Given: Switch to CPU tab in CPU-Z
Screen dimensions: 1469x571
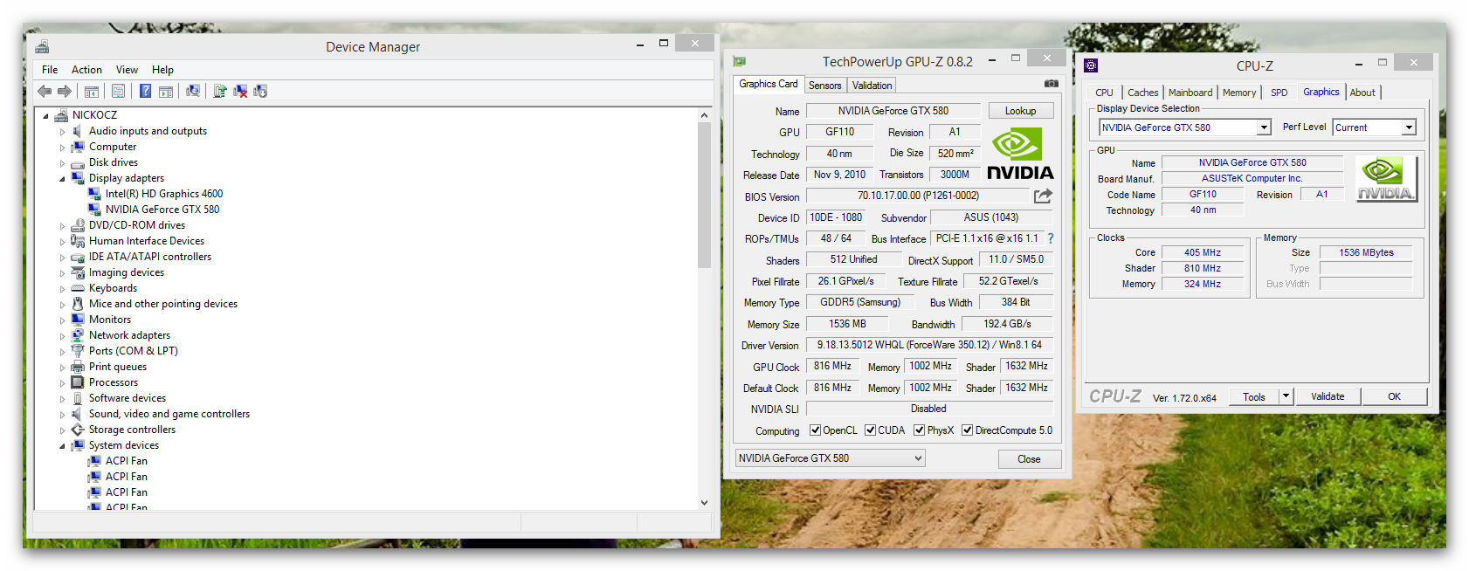Looking at the screenshot, I should click(1104, 93).
